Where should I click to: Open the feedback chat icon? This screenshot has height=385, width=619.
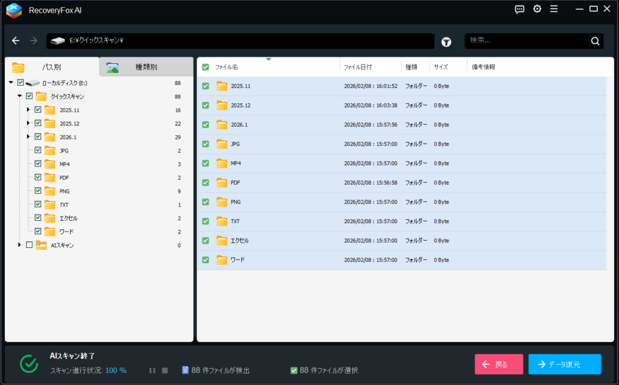click(519, 9)
